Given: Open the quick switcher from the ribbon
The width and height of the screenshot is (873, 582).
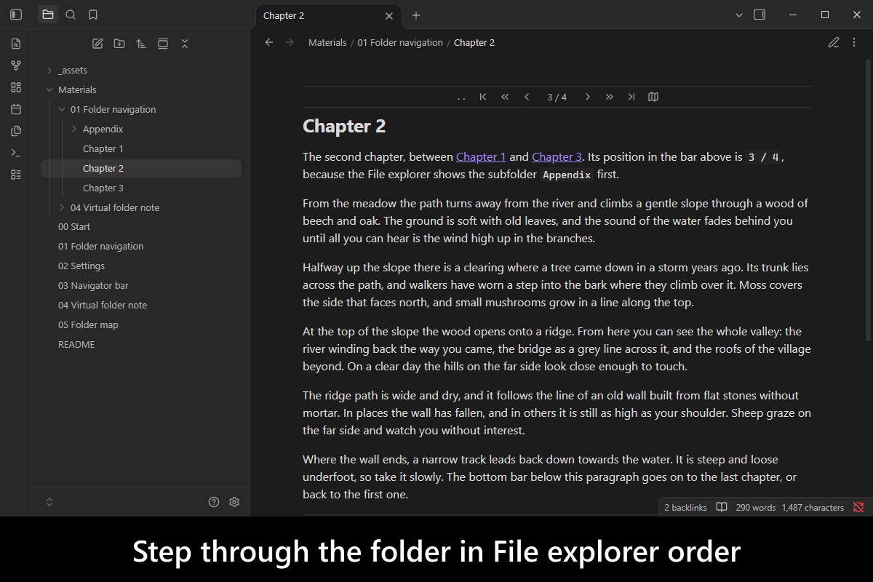Looking at the screenshot, I should click(x=16, y=44).
